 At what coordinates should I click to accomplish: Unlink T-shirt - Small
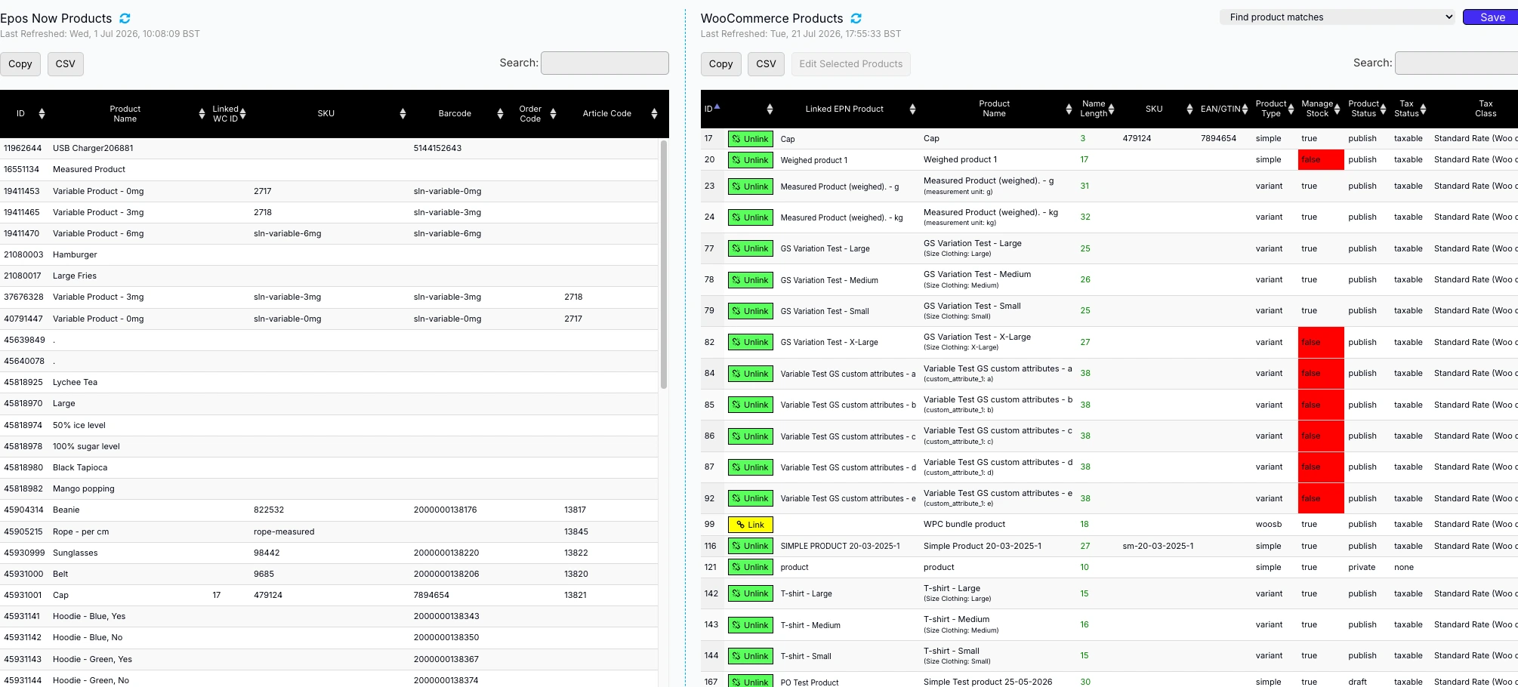click(x=750, y=656)
